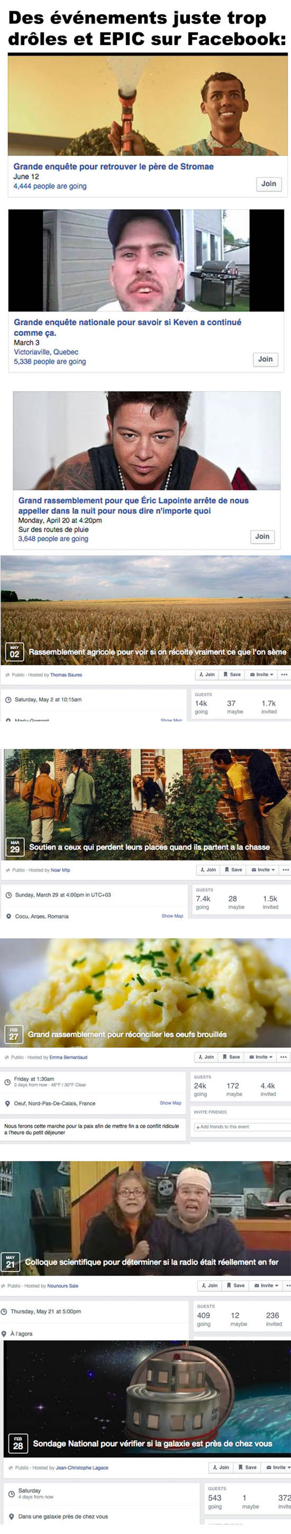Open more options on agricultural event
The height and width of the screenshot is (1534, 291).
tap(284, 674)
